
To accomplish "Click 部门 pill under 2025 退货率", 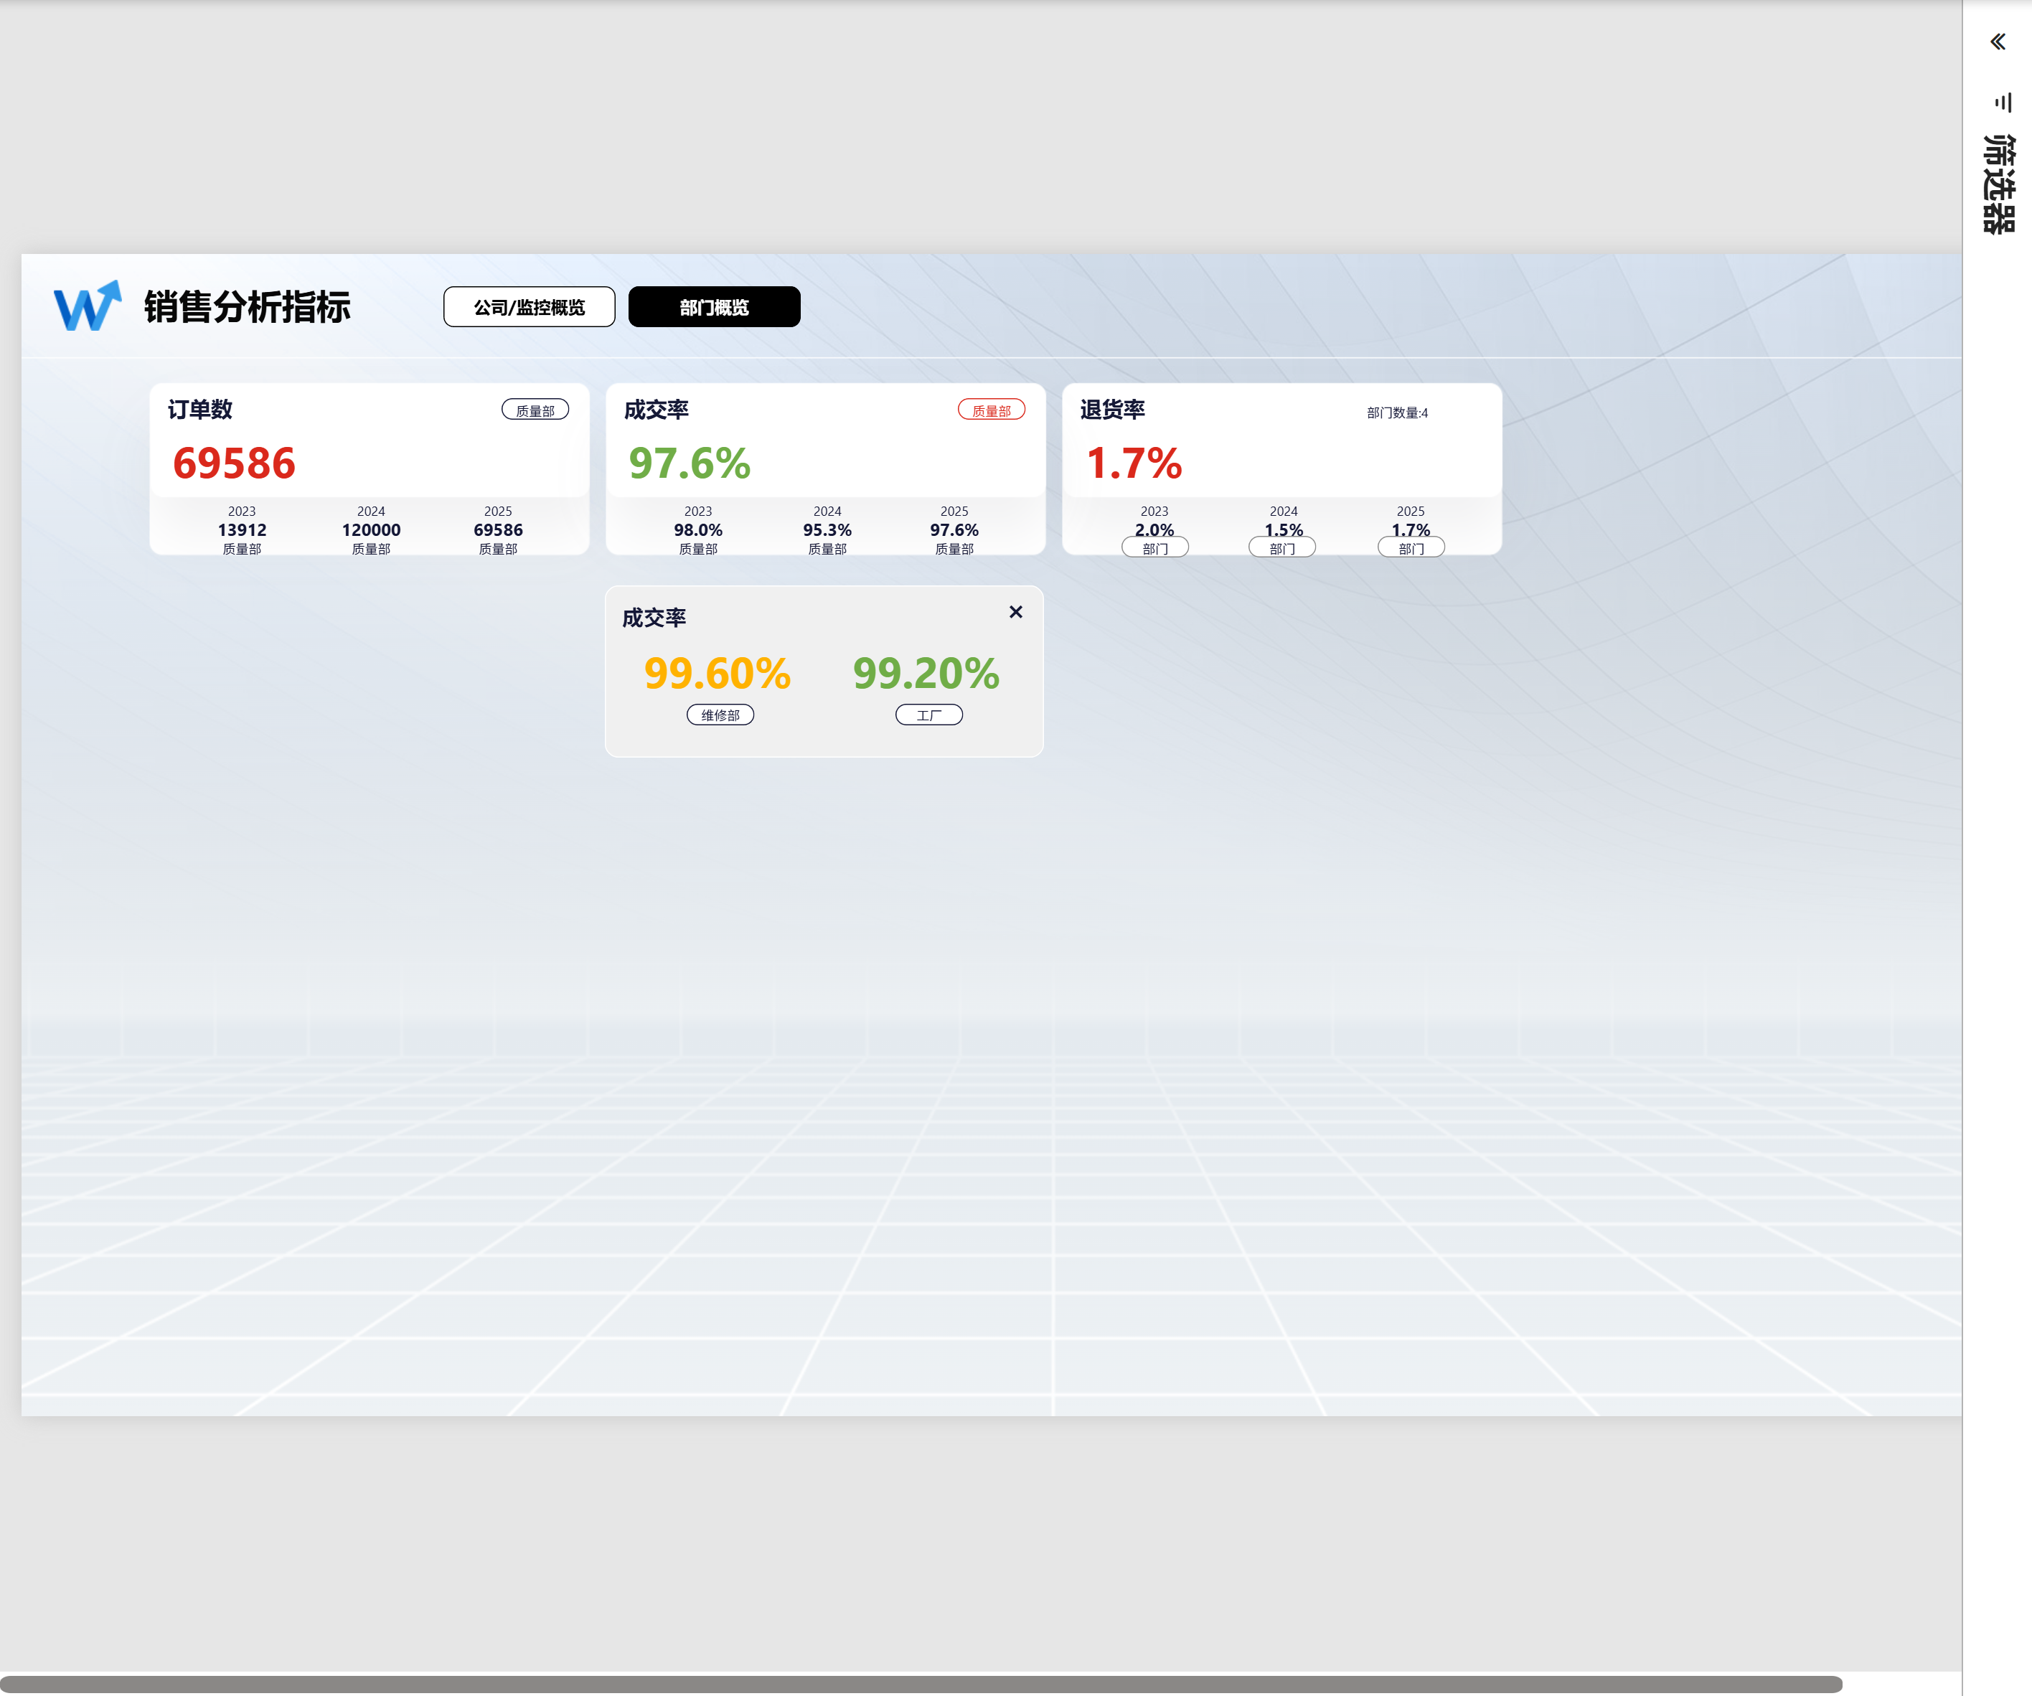I will click(x=1411, y=549).
